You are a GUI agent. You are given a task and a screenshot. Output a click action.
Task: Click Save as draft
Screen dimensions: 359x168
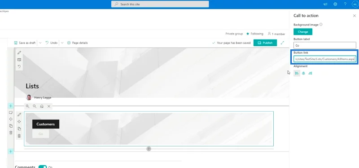25,43
